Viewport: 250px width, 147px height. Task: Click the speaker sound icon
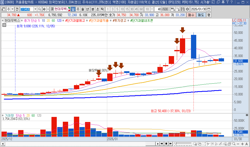[44, 9]
